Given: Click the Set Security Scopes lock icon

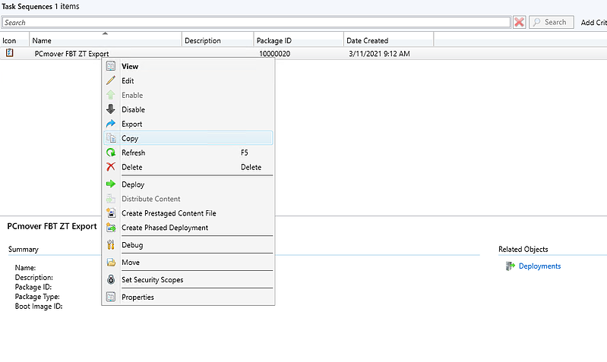Looking at the screenshot, I should point(111,279).
